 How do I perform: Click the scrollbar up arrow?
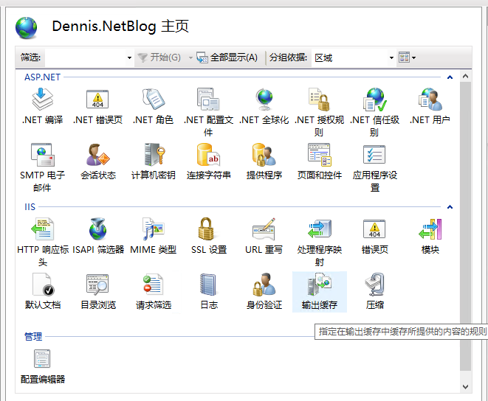click(x=465, y=76)
